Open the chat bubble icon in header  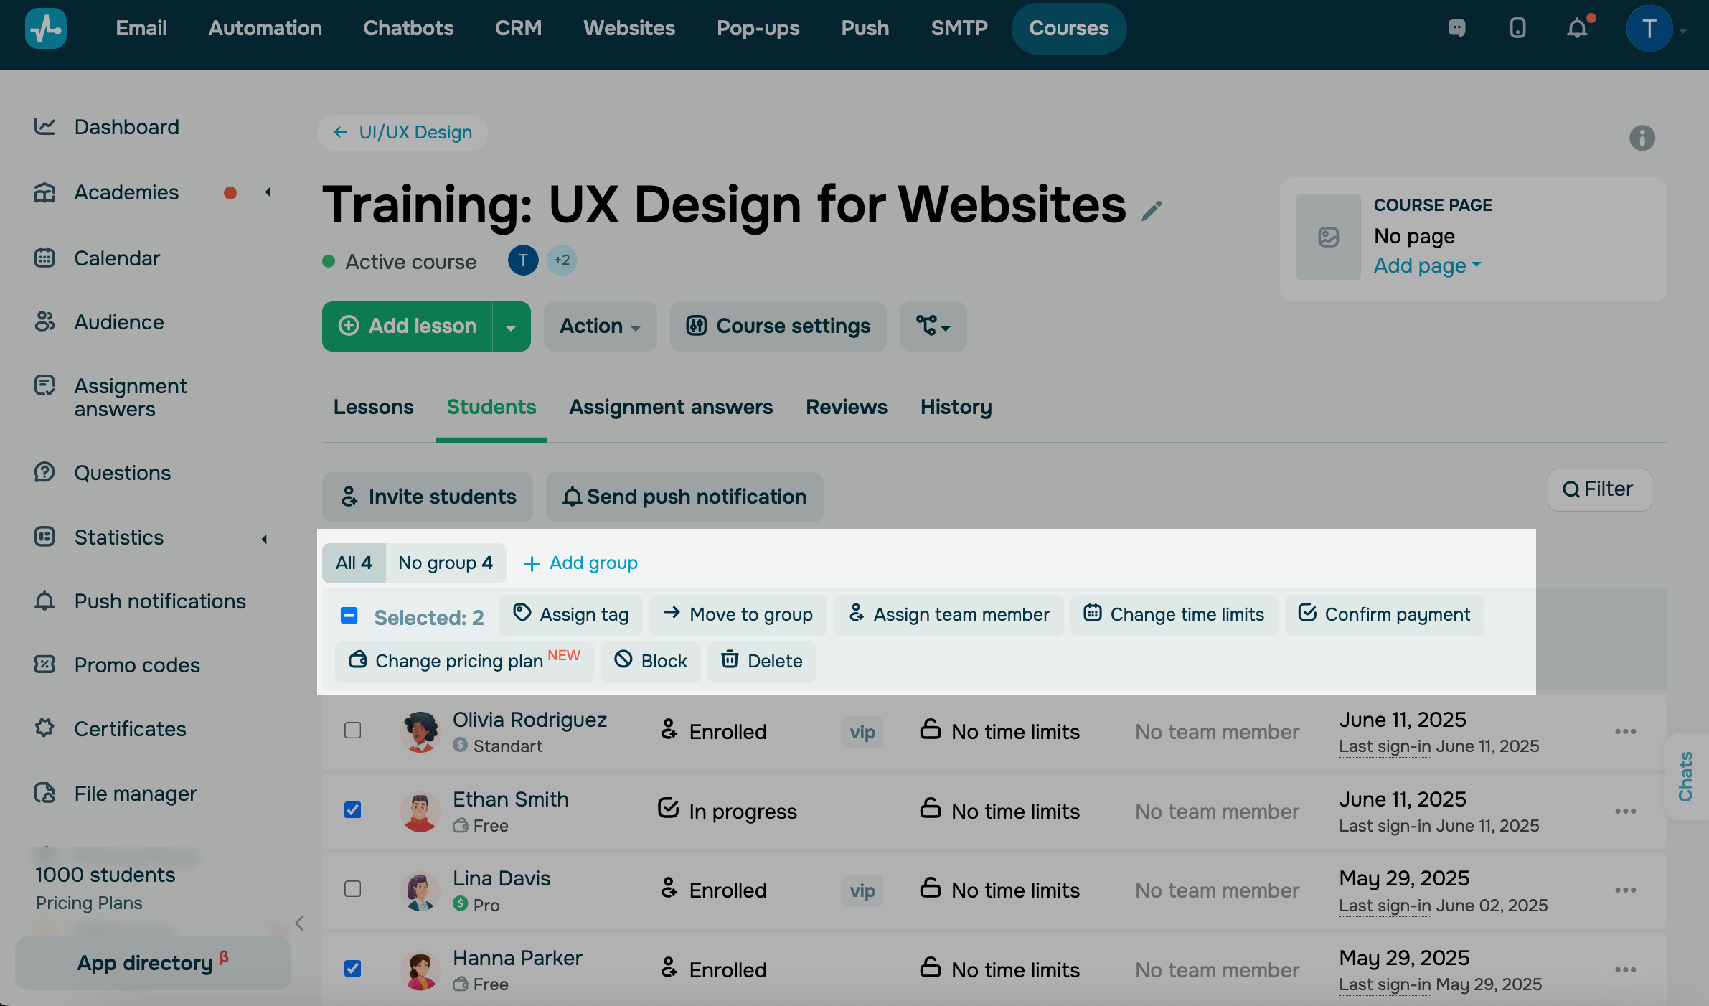[1456, 29]
